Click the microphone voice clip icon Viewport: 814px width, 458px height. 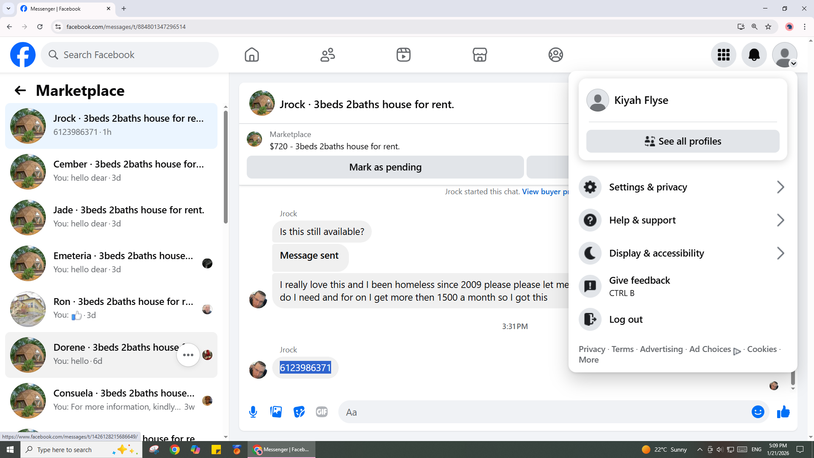253,412
